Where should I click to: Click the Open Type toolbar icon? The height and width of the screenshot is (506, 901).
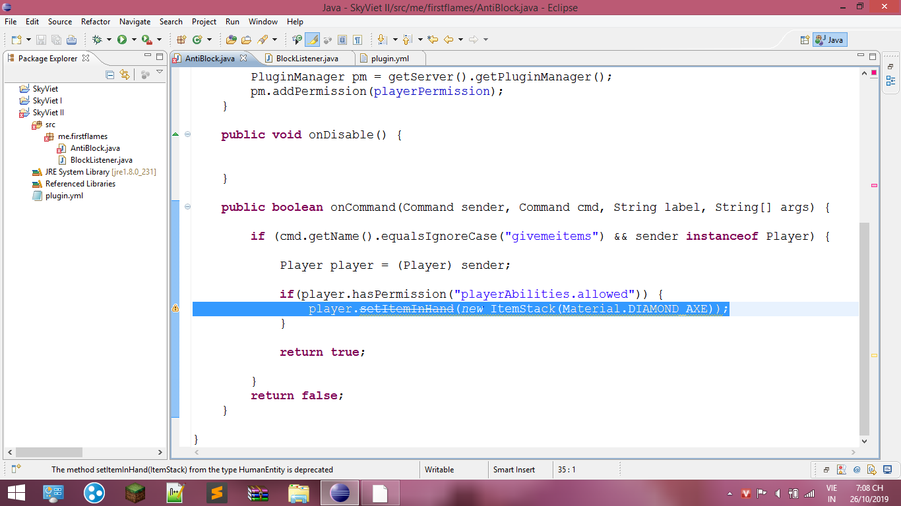pos(231,40)
